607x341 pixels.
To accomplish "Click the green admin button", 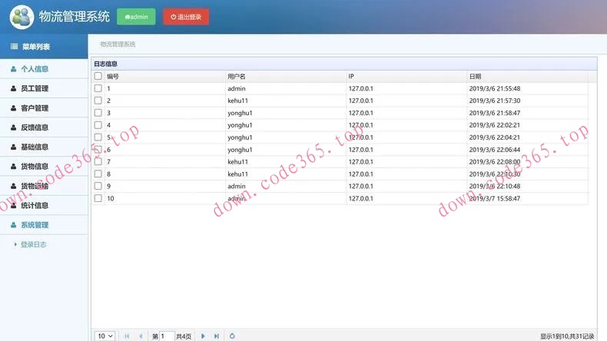I will pos(136,17).
